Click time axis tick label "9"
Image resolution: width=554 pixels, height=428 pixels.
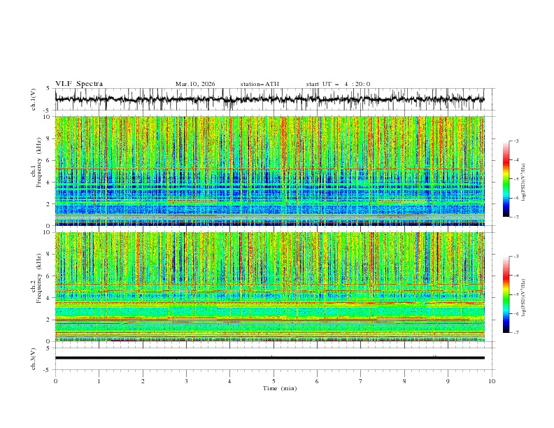pos(448,381)
